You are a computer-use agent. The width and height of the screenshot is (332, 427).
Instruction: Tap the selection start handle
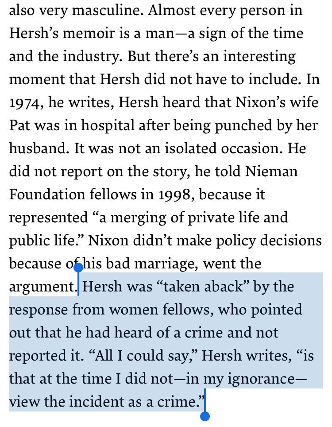(x=78, y=268)
